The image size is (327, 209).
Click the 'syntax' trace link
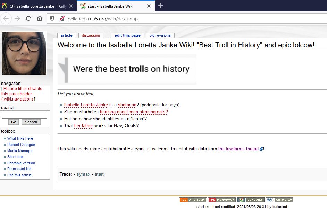point(83,174)
